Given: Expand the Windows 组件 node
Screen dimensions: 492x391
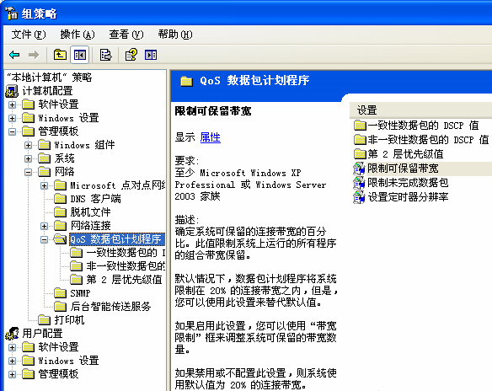Looking at the screenshot, I should pos(29,145).
